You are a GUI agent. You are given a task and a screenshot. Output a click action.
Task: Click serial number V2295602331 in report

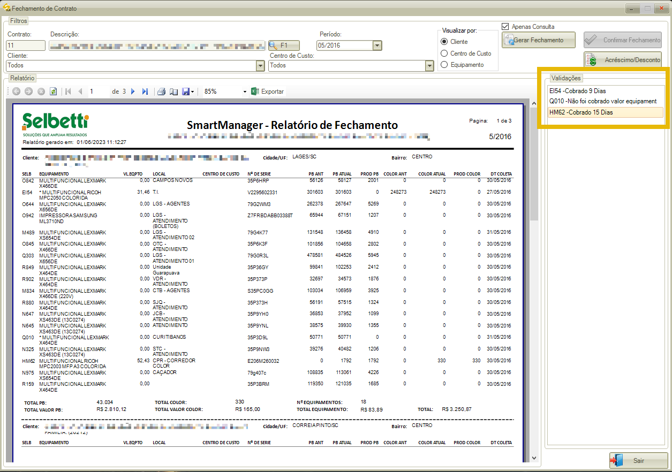coord(262,192)
